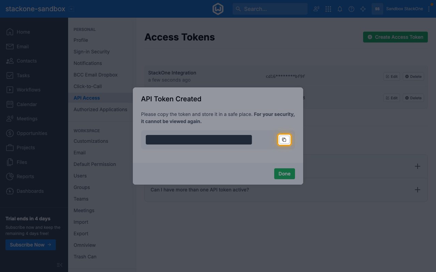This screenshot has width=436, height=272.
Task: Select the masked token field
Action: coord(199,140)
